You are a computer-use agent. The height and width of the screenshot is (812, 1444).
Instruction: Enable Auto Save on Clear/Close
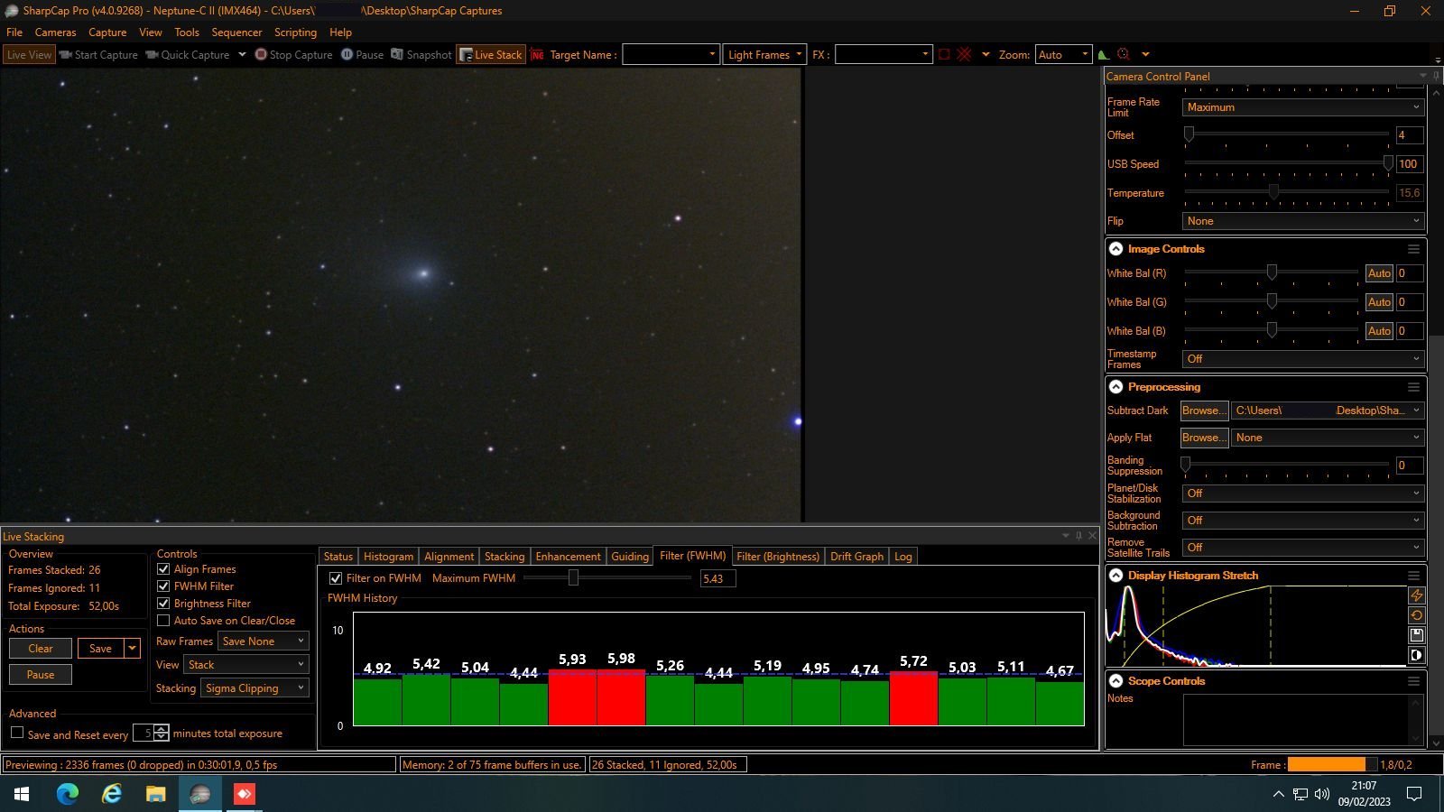point(163,621)
